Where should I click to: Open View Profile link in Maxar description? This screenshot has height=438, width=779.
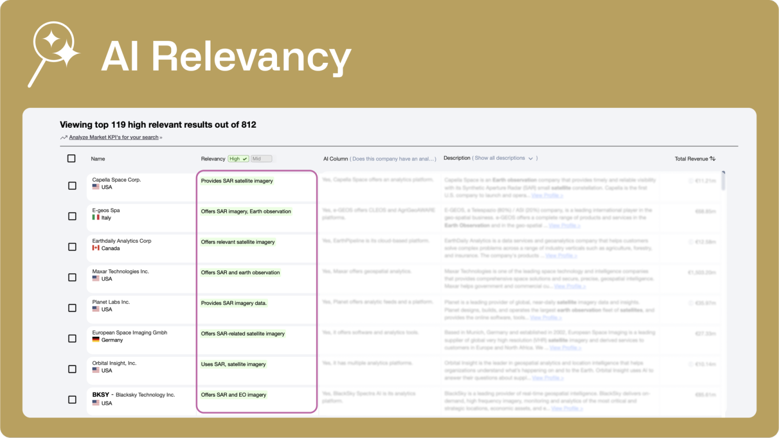570,286
